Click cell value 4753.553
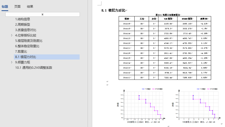This screenshot has height=127, width=225. (x=187, y=43)
